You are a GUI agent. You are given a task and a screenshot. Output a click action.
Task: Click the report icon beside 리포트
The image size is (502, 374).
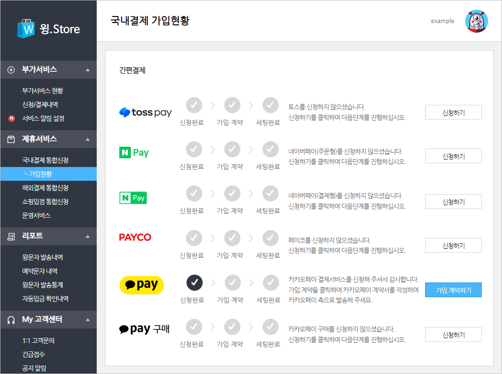[11, 236]
